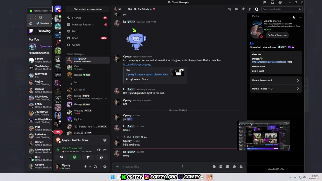This screenshot has height=181, width=322.
Task: Reload page in the Brave window
Action: point(41,18)
